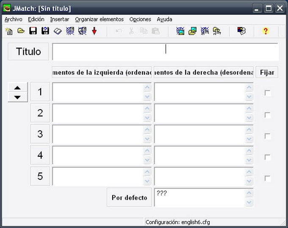
Task: Insert picture from web address icon
Action: (180, 31)
